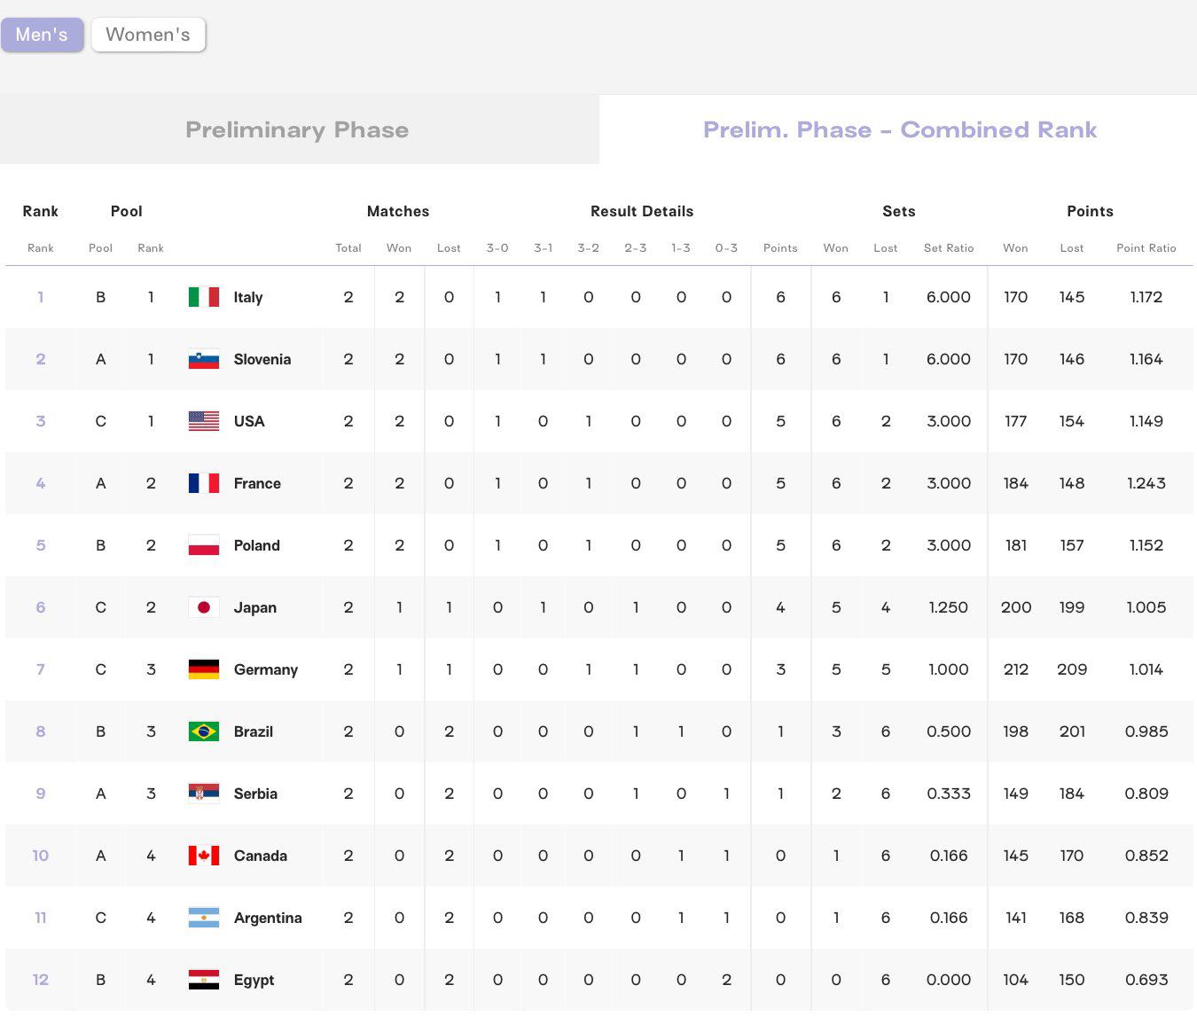
Task: Select Prelim. Phase - Combined Rank tab
Action: 900,129
